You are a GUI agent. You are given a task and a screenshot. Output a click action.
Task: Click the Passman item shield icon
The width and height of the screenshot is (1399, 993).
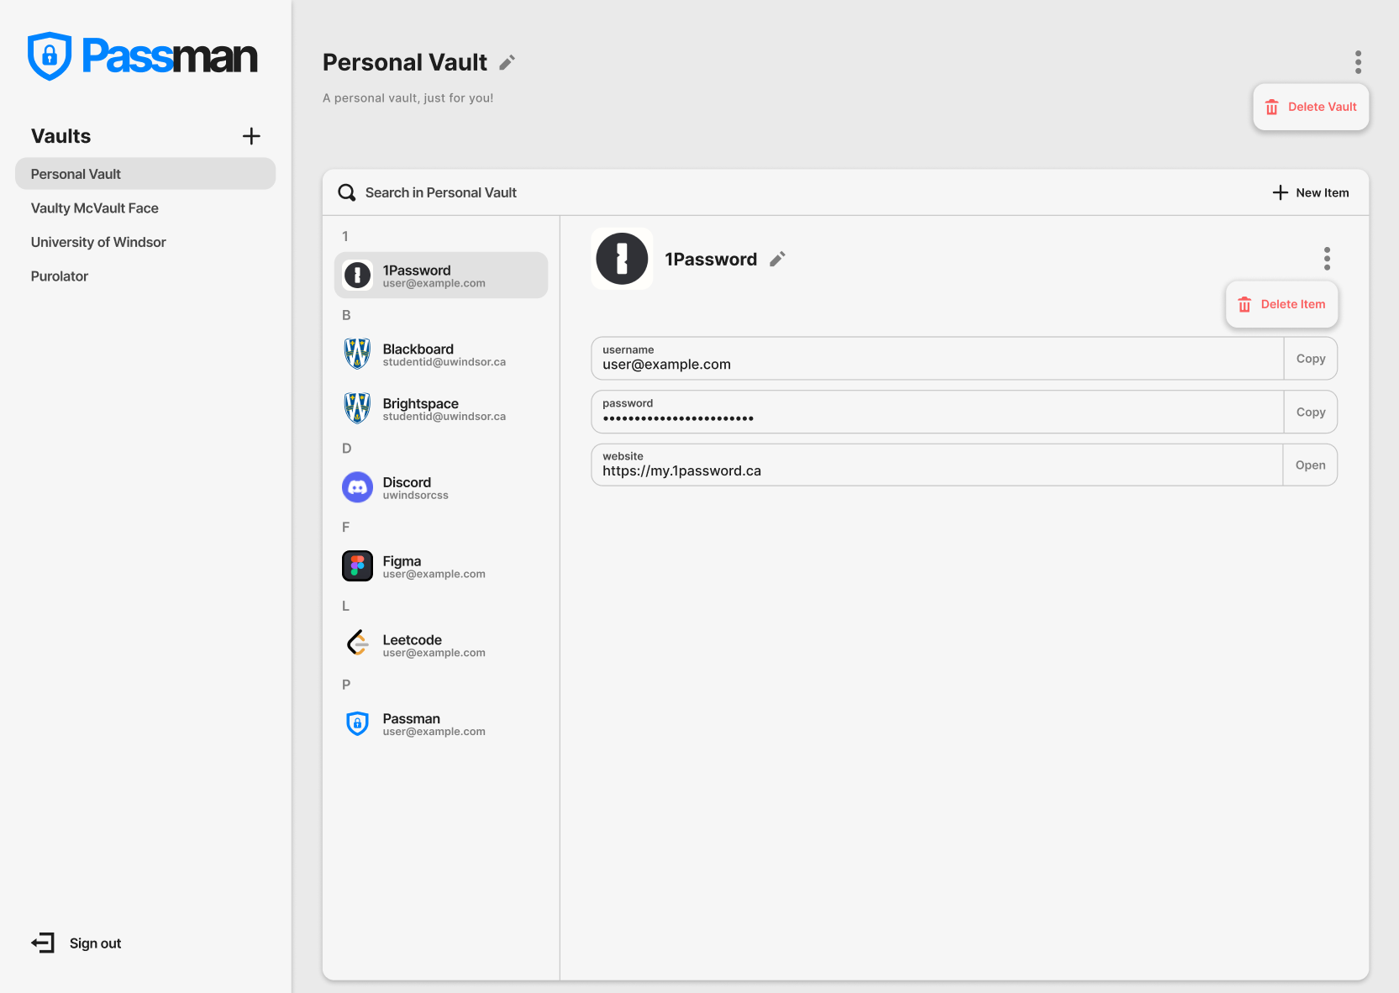click(357, 723)
